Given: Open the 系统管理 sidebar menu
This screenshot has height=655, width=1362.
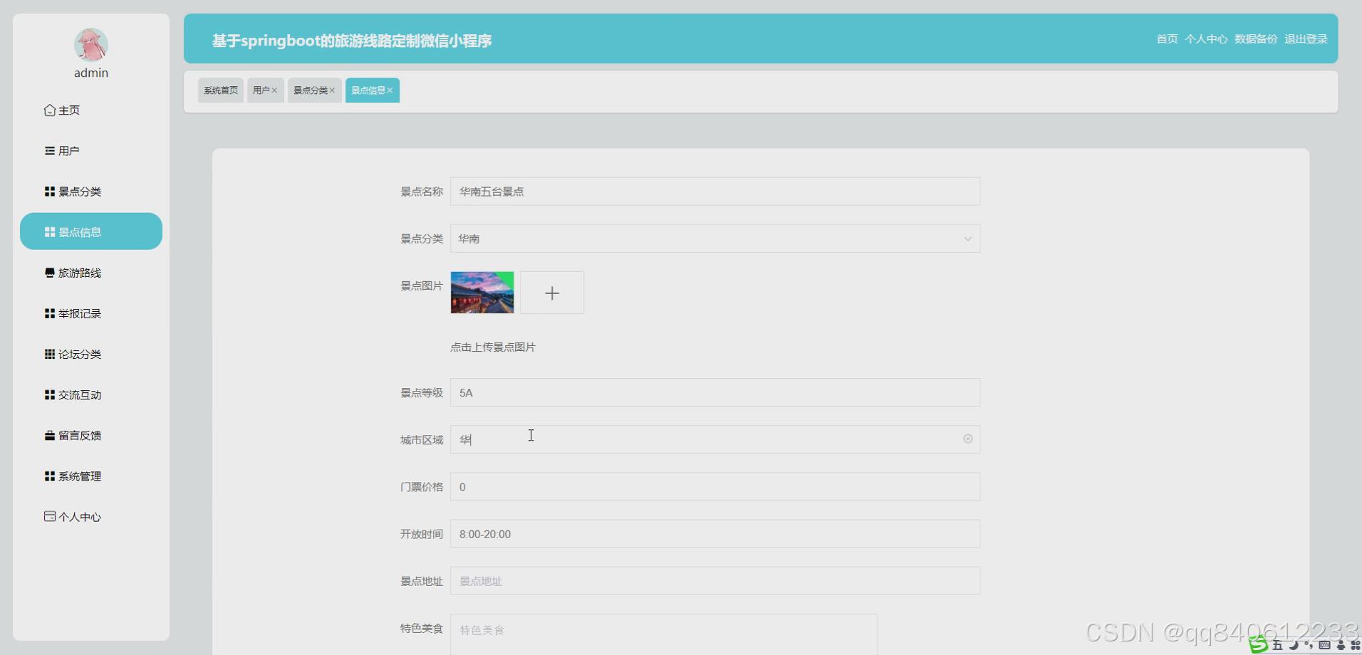Looking at the screenshot, I should (91, 476).
